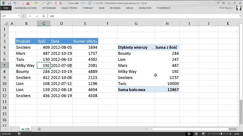
Task: Click the Enter checkmark in formula bar
Action: click(37, 16)
